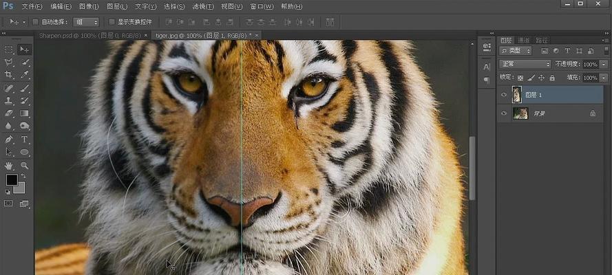Change the screen mode

click(x=24, y=203)
